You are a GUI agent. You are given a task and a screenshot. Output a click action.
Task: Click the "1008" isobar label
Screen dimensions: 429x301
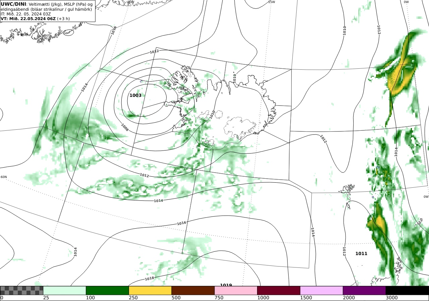point(125,127)
